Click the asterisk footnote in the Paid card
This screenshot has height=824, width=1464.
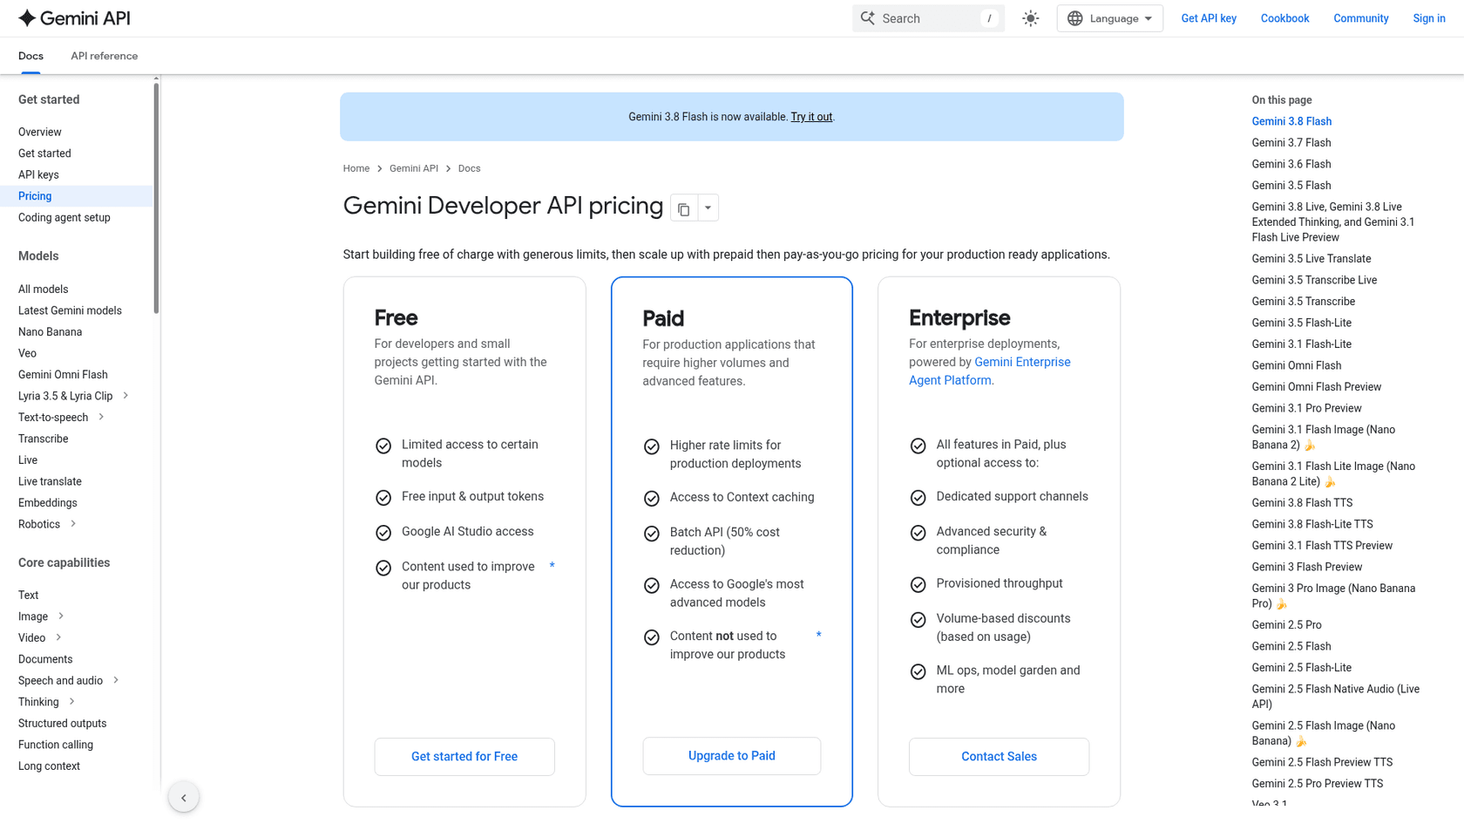point(818,636)
